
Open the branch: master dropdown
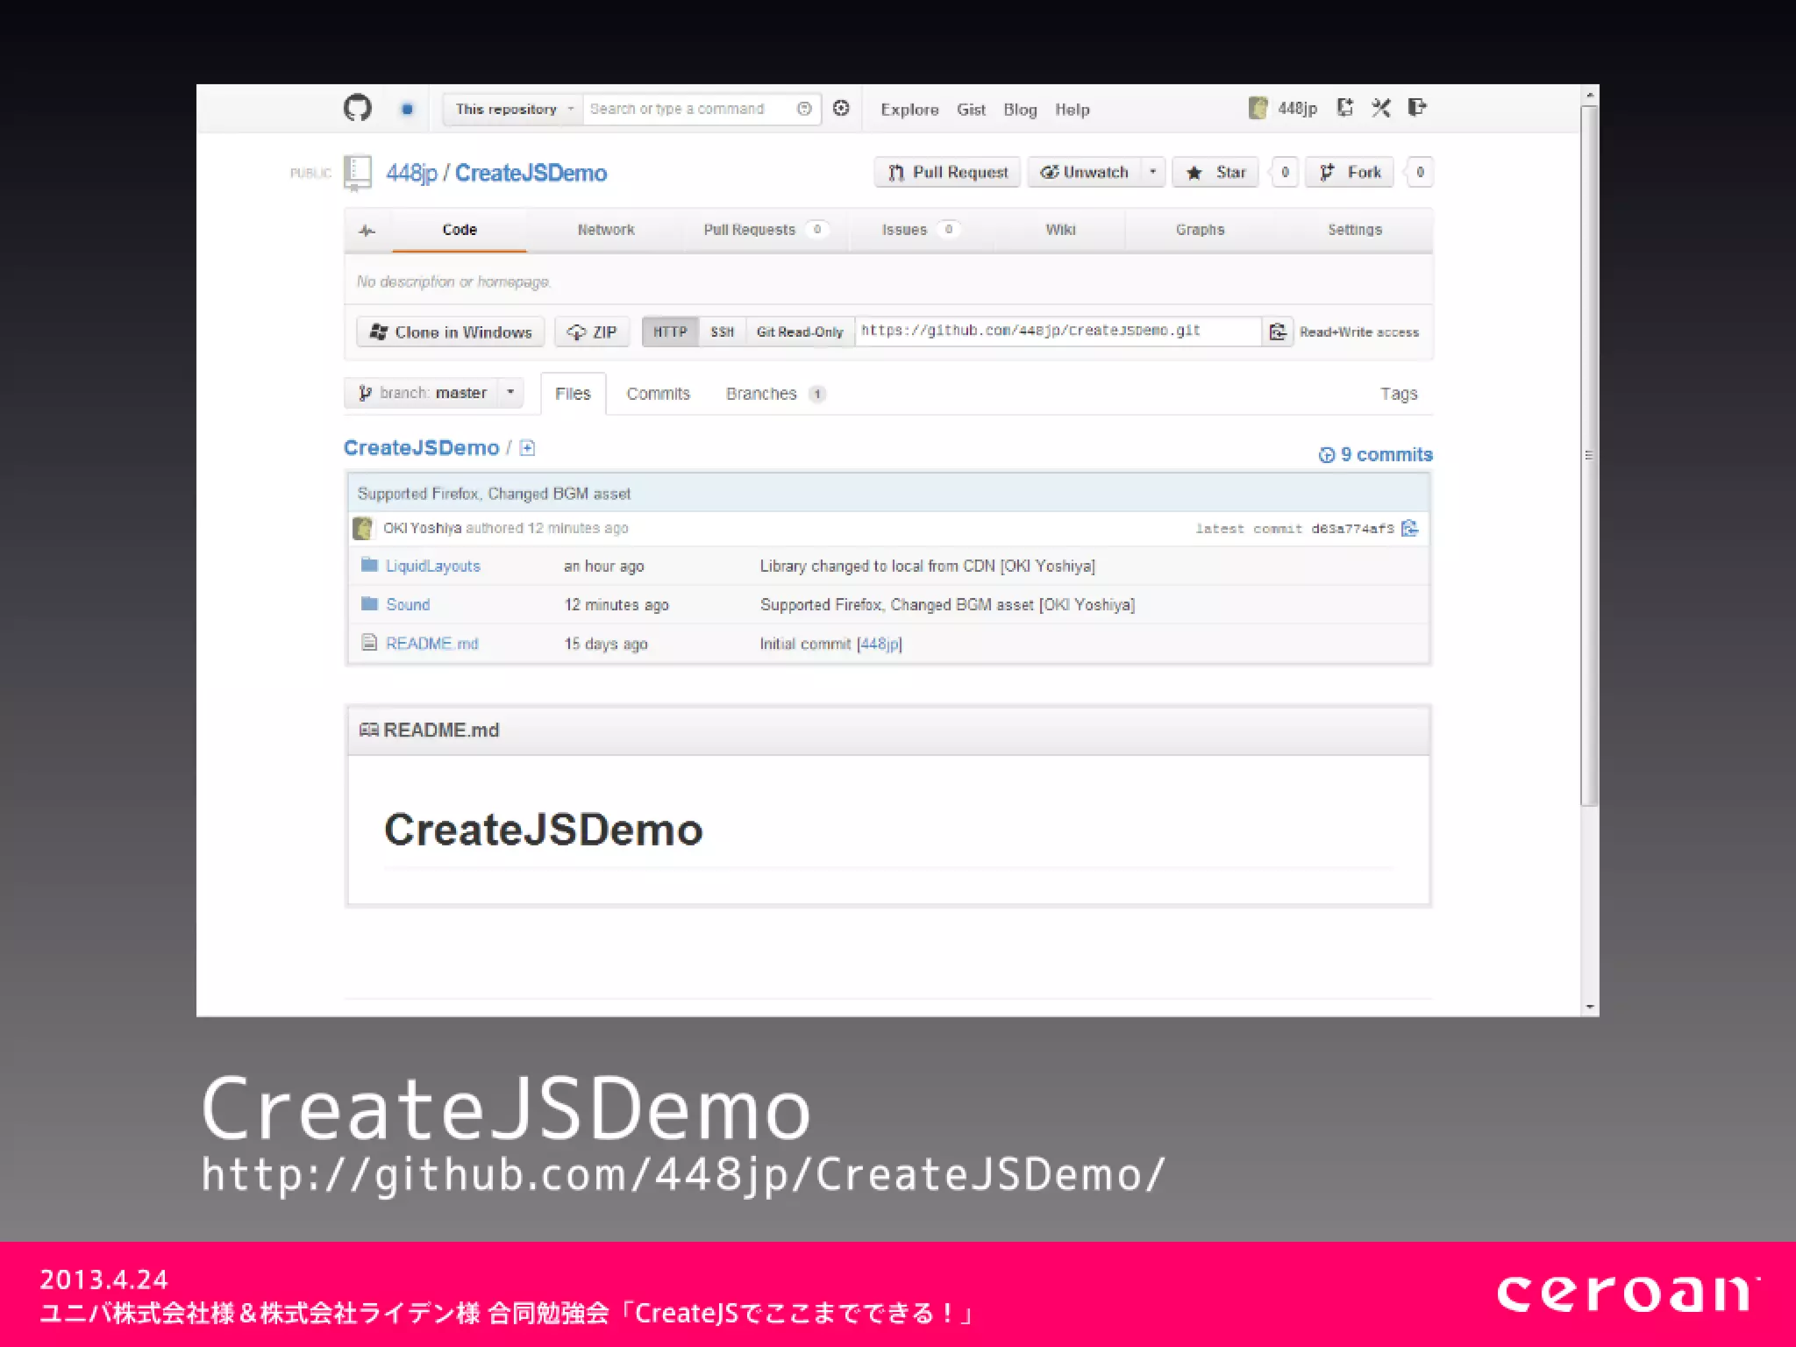pyautogui.click(x=434, y=393)
